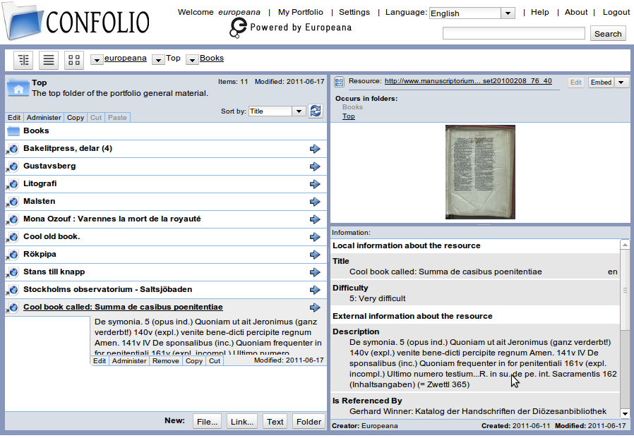This screenshot has height=438, width=634.
Task: Click the blue arrow next to Rökpipa
Action: [x=315, y=255]
